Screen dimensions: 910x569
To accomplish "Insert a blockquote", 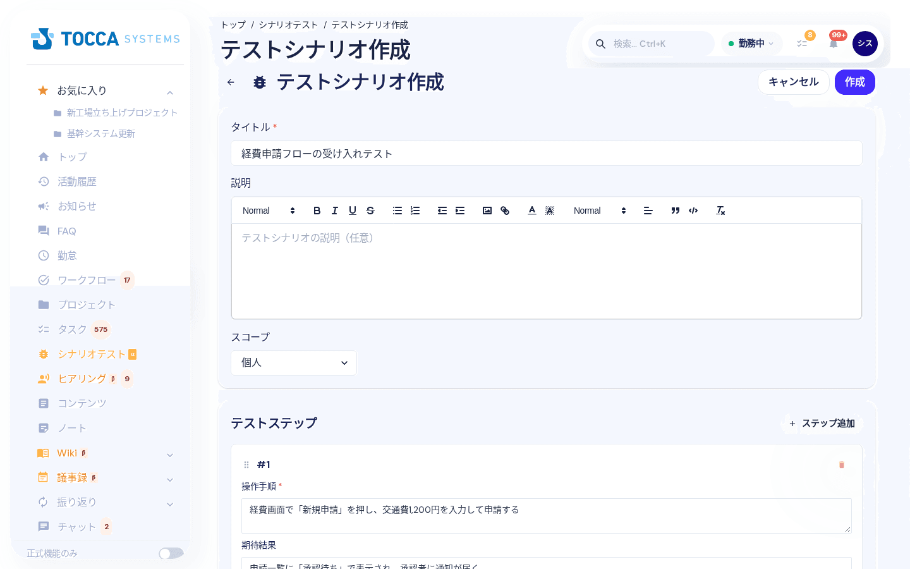I will [x=676, y=211].
